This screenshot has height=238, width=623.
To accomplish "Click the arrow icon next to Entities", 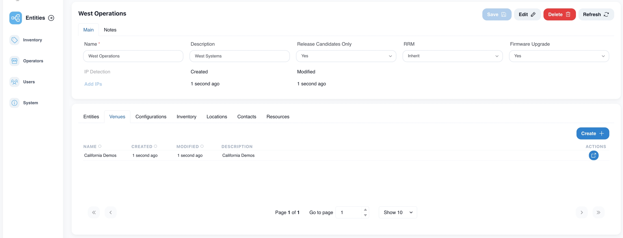I will [x=51, y=18].
